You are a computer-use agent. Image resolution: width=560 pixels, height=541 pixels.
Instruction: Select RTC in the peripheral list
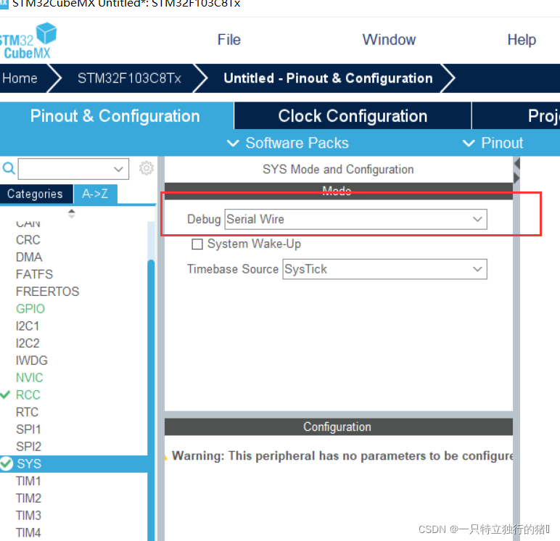coord(27,412)
